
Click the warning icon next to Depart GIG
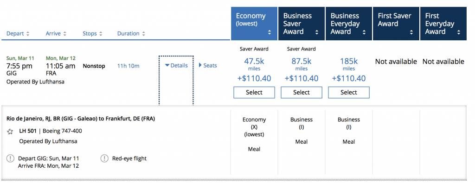[x=10, y=158]
